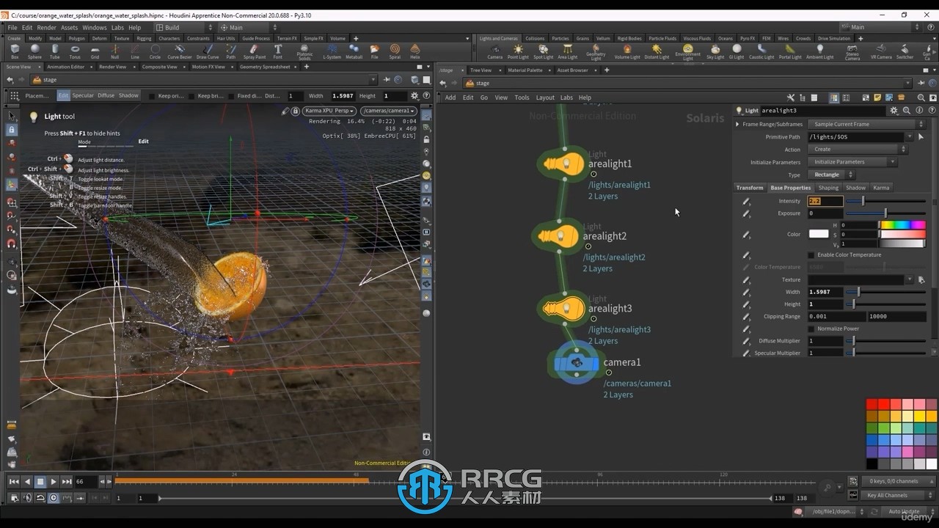Image resolution: width=939 pixels, height=528 pixels.
Task: Switch light tool mode to Specular
Action: point(83,95)
